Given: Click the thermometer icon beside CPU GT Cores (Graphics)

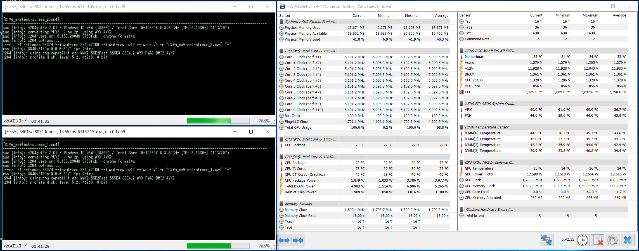Looking at the screenshot, I should [x=281, y=175].
